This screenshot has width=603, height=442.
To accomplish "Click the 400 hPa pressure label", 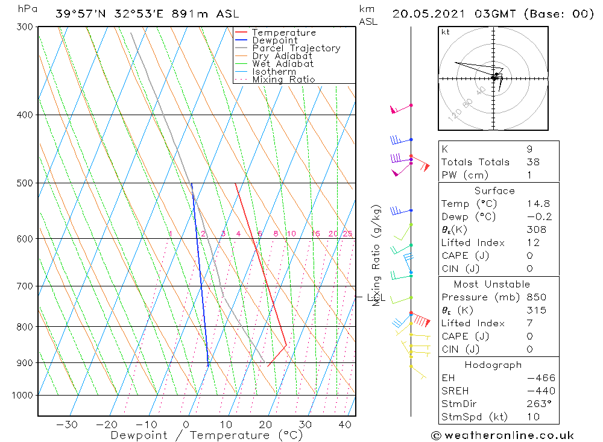I will click(x=25, y=115).
